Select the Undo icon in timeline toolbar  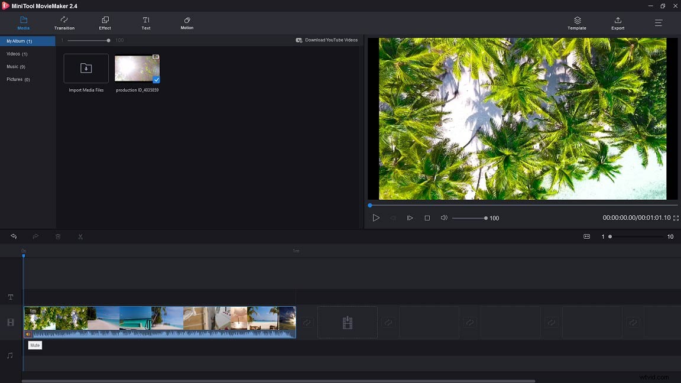click(x=14, y=236)
